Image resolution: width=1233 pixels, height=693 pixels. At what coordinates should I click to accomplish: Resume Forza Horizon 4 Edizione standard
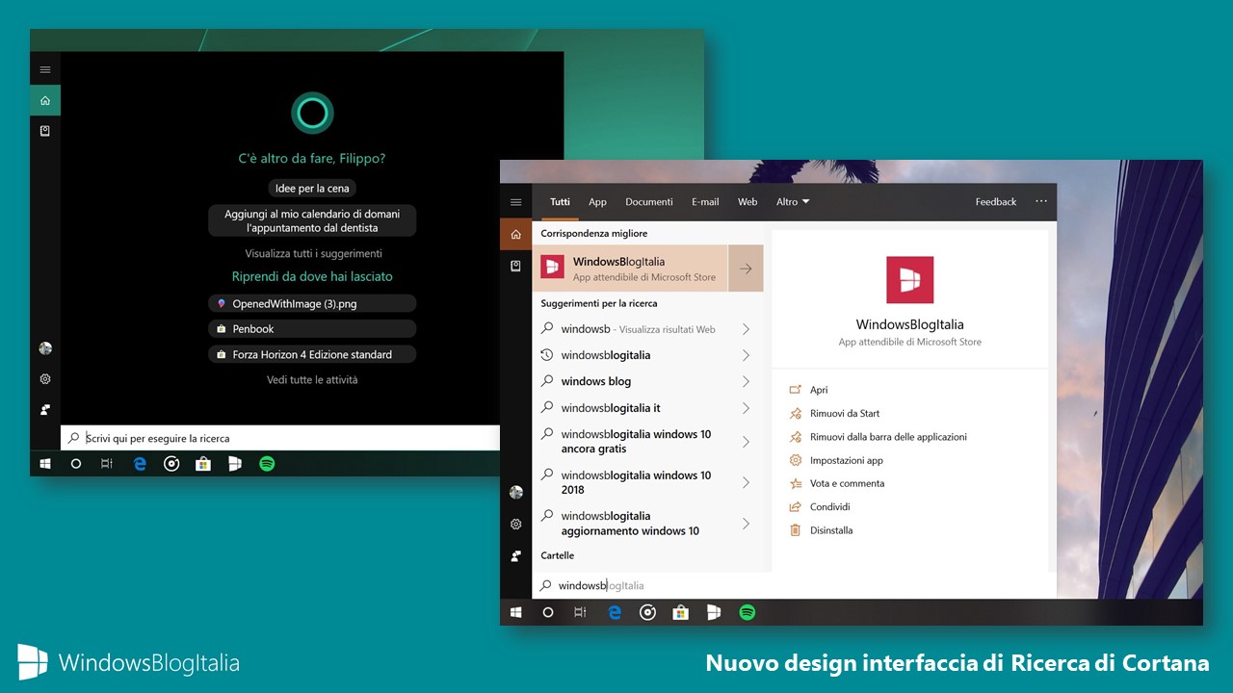tap(312, 354)
